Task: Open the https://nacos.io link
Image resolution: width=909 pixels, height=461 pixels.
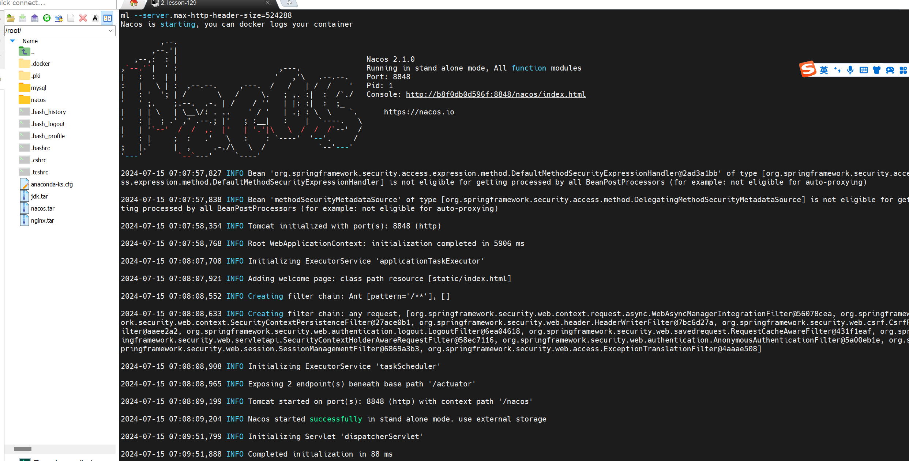Action: click(419, 112)
